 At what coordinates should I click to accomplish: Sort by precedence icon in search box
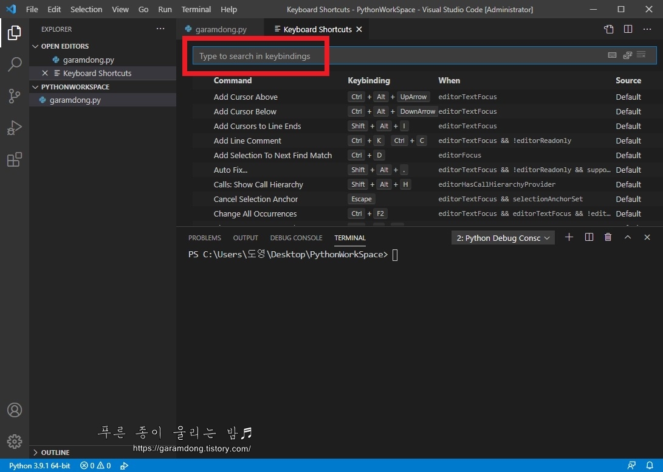[628, 55]
